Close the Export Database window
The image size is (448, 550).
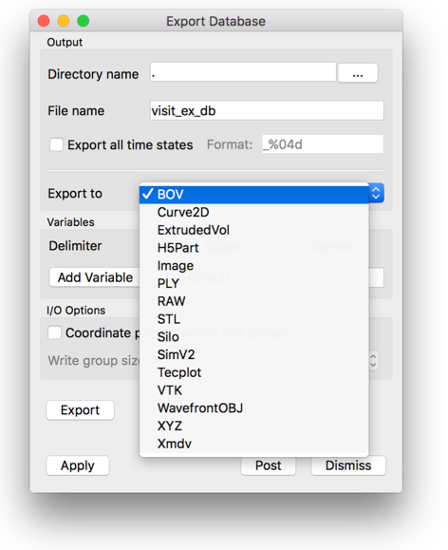44,21
